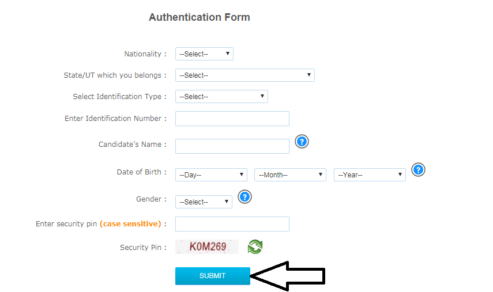
Task: Expand the State/UT selection dropdown
Action: 244,75
